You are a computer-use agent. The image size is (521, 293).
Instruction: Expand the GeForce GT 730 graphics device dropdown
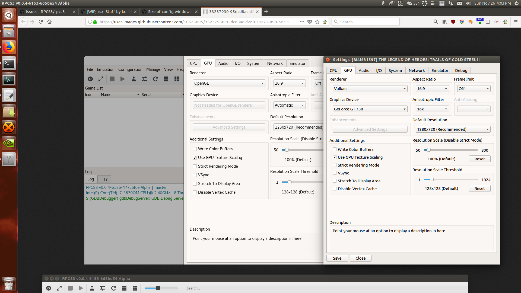(x=370, y=109)
